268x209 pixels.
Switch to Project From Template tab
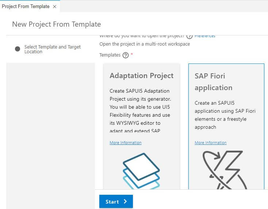[x=26, y=7]
